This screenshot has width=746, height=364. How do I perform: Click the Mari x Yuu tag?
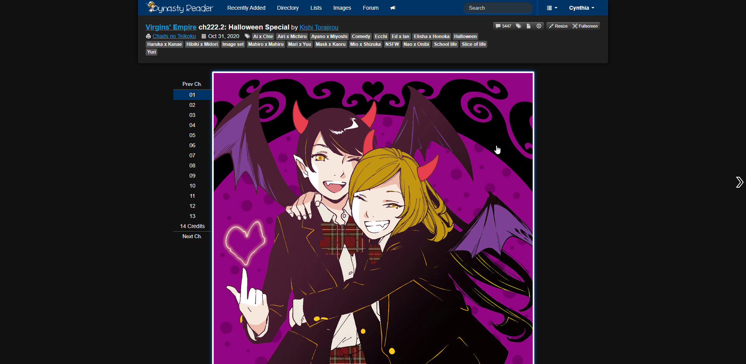[300, 44]
